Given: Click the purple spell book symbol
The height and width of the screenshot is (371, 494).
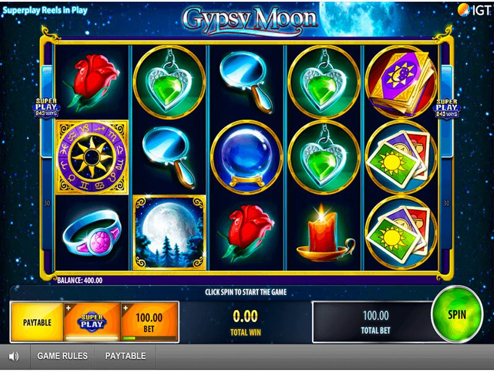Looking at the screenshot, I should coord(401,82).
